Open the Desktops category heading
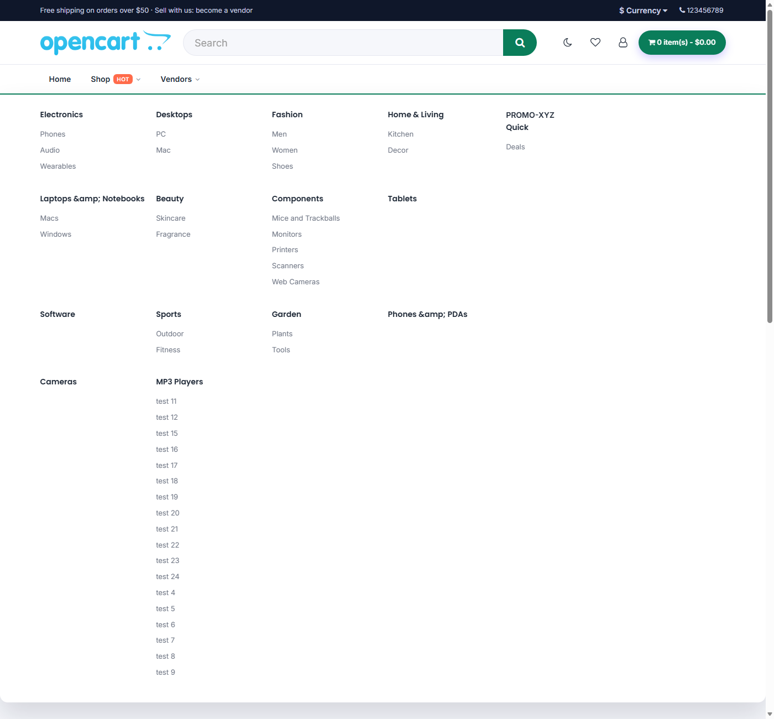 [174, 114]
